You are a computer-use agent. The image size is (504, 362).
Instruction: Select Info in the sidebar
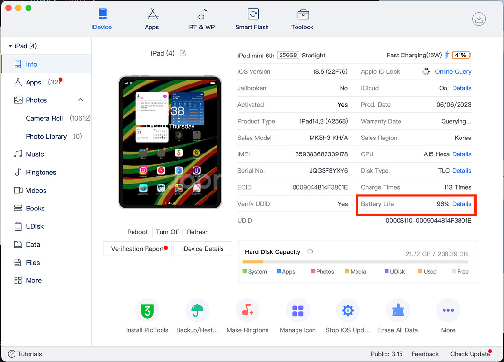coord(47,64)
